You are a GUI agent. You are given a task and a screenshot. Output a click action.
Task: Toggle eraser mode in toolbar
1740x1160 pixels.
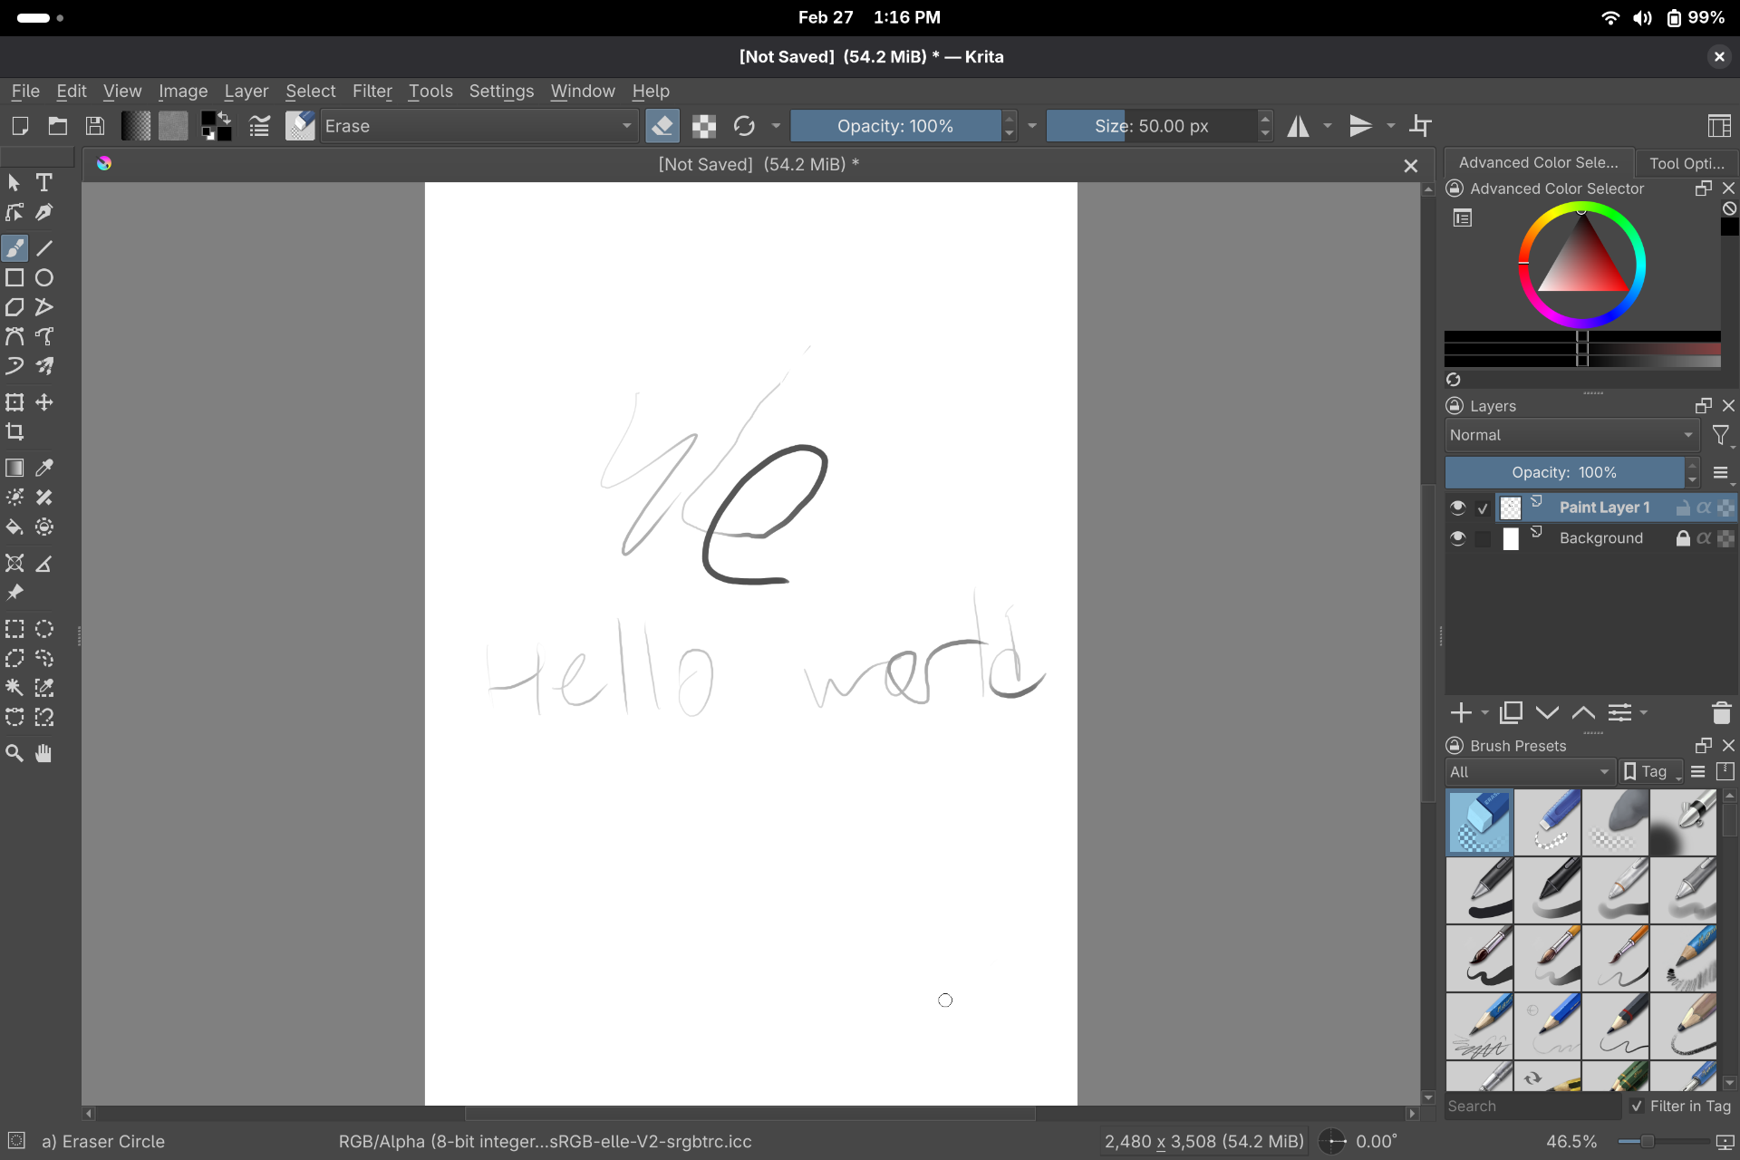(662, 126)
